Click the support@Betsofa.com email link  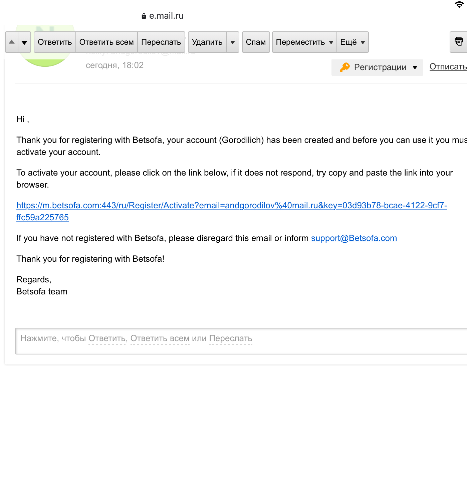(x=354, y=238)
